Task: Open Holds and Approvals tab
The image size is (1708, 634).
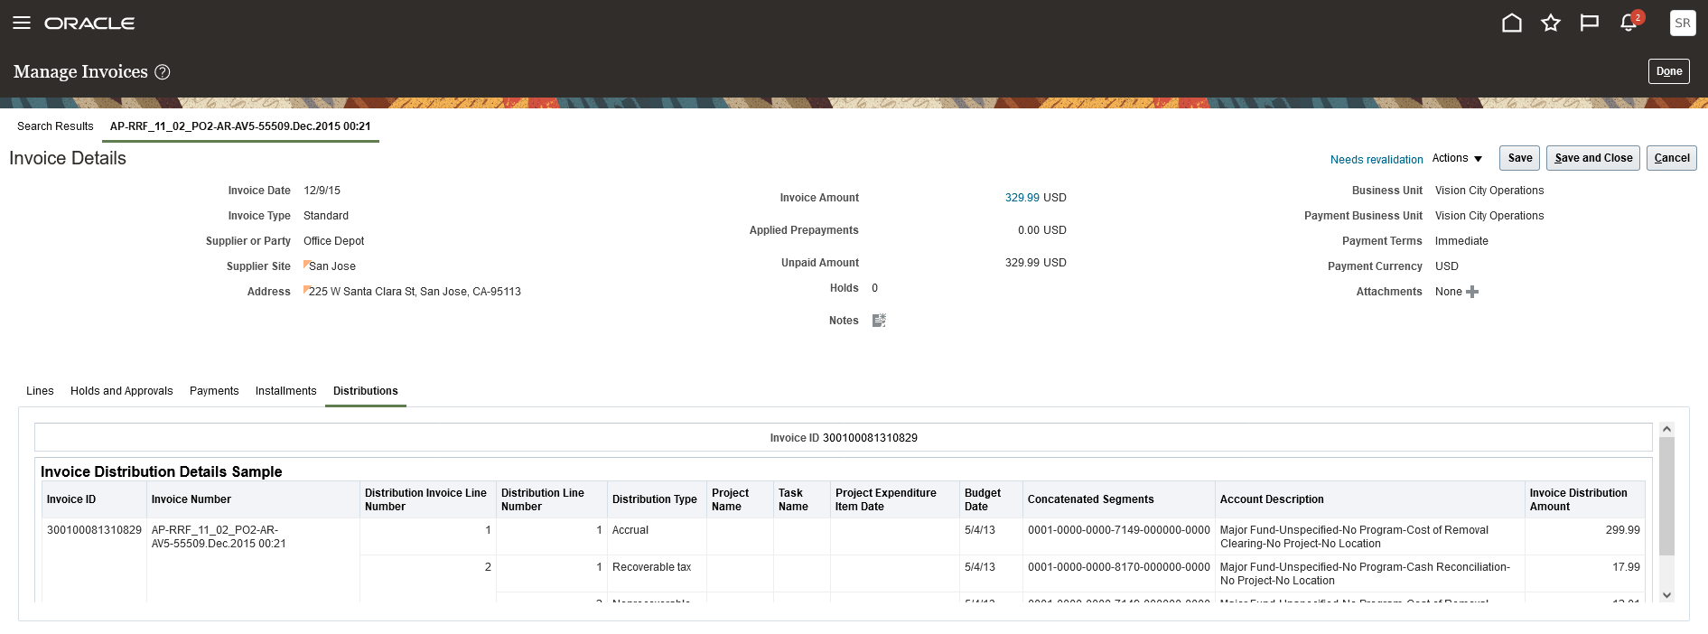Action: pos(121,391)
